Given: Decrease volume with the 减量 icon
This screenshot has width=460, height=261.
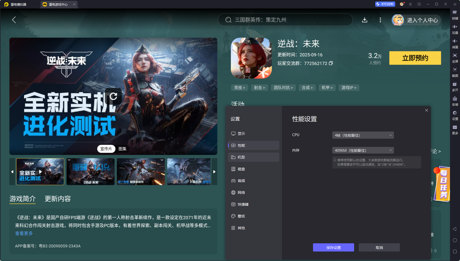Looking at the screenshot, I should [x=455, y=44].
